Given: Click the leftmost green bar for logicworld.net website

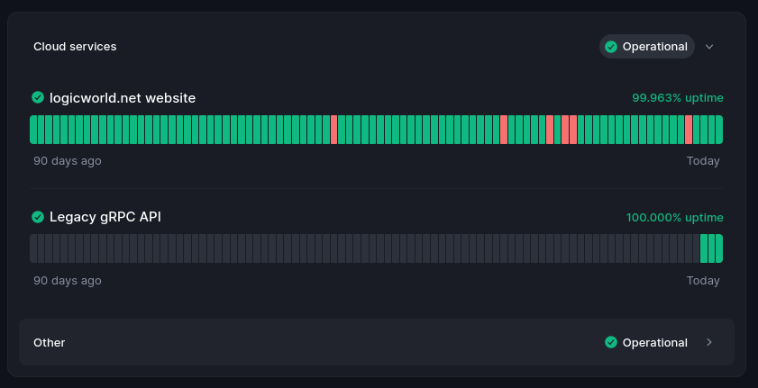Looking at the screenshot, I should click(x=33, y=130).
